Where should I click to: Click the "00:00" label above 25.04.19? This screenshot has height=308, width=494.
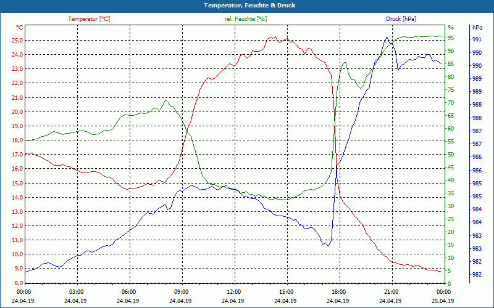(443, 292)
